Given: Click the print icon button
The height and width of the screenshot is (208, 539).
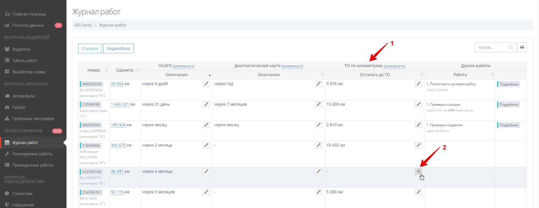Looking at the screenshot, I should pyautogui.click(x=522, y=47).
